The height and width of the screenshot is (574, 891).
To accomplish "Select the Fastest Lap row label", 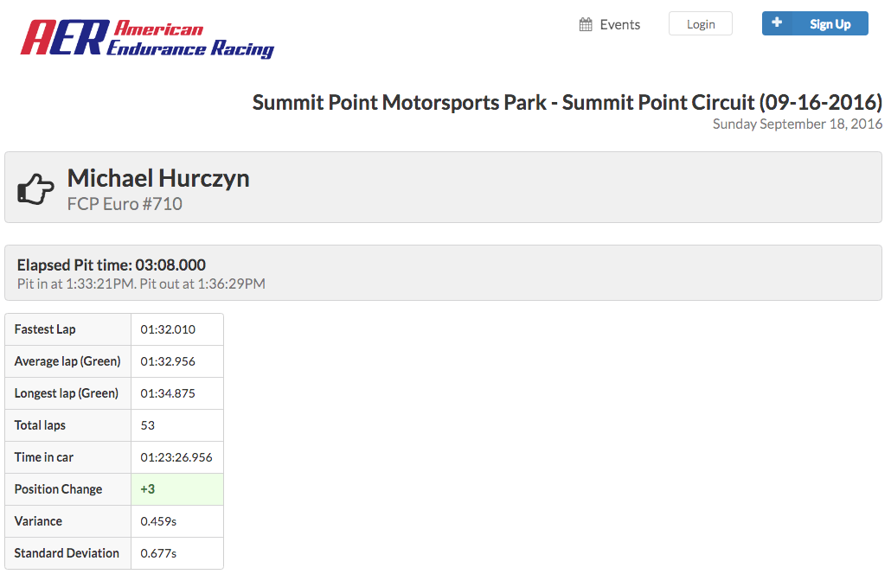I will point(45,329).
